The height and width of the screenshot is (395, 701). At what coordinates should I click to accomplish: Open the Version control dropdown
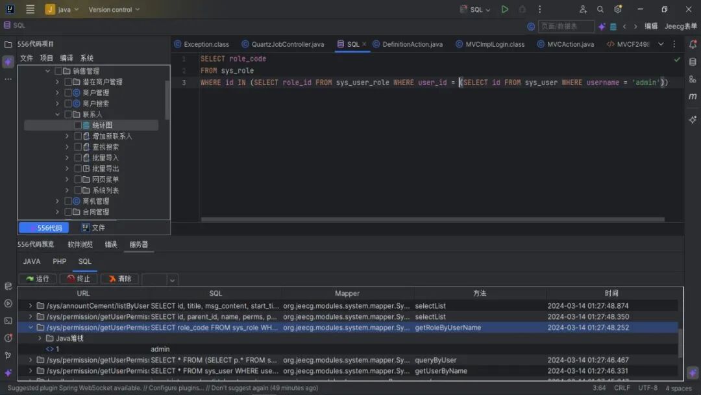pos(114,10)
